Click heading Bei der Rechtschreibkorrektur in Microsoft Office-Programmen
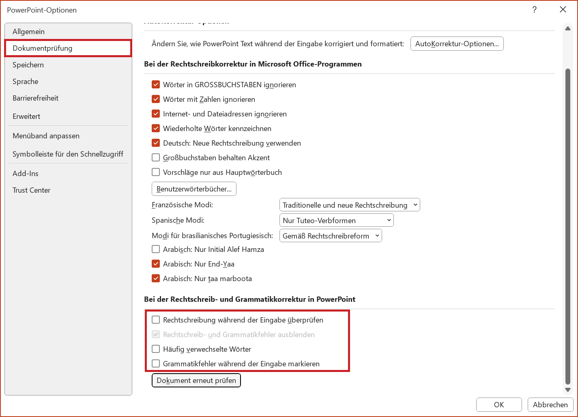This screenshot has width=578, height=417. tap(253, 64)
